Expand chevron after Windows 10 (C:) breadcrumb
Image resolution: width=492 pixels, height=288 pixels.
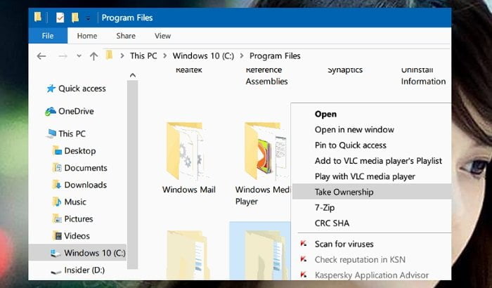[x=242, y=55]
